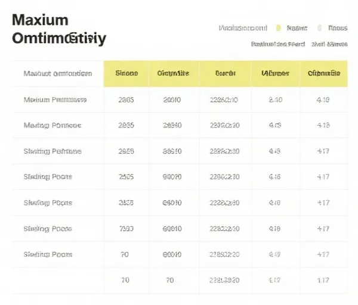Image resolution: width=358 pixels, height=305 pixels.
Task: Click the row label 'Maxium Pmmmass'
Action: pos(55,100)
